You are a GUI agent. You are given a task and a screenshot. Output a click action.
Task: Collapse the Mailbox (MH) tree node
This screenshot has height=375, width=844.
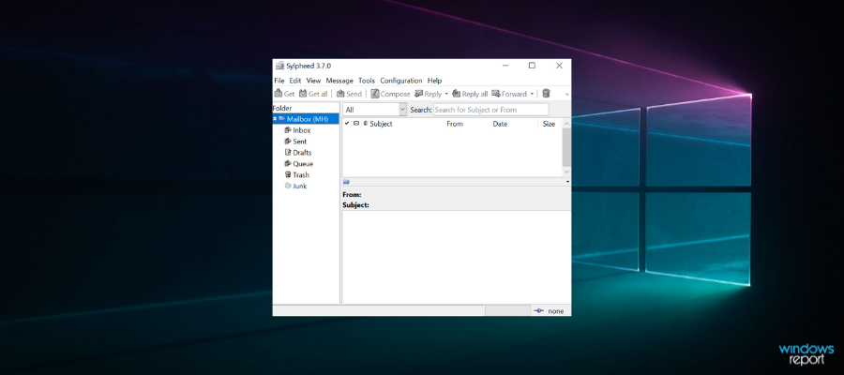275,119
